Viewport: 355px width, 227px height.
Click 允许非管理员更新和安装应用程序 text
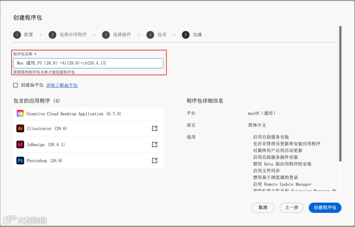point(286,144)
